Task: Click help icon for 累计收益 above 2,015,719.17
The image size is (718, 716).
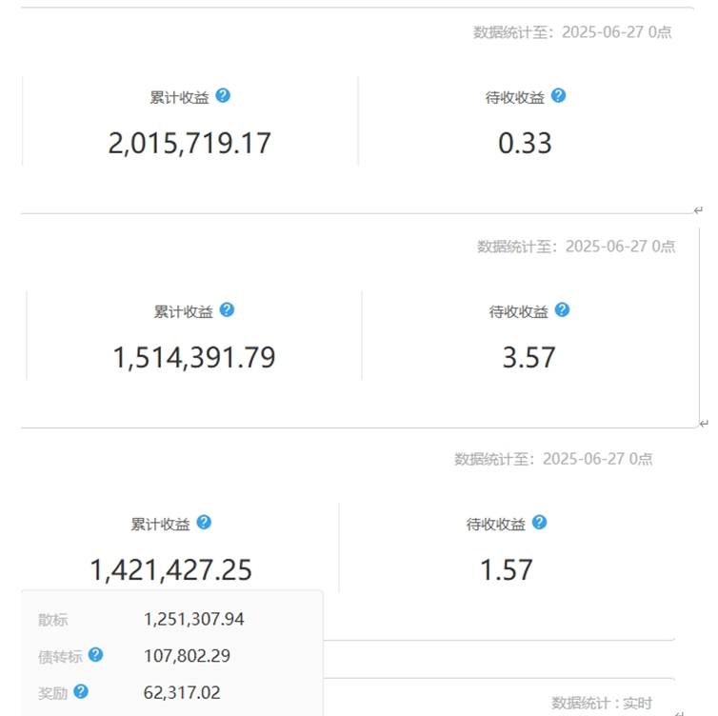Action: tap(223, 95)
